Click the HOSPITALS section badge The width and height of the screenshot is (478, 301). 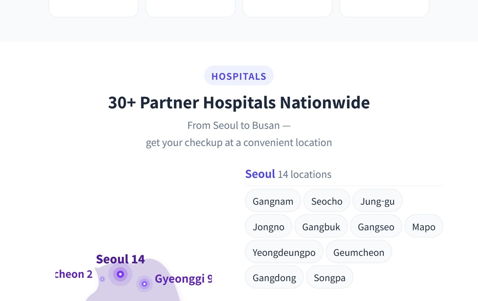239,76
